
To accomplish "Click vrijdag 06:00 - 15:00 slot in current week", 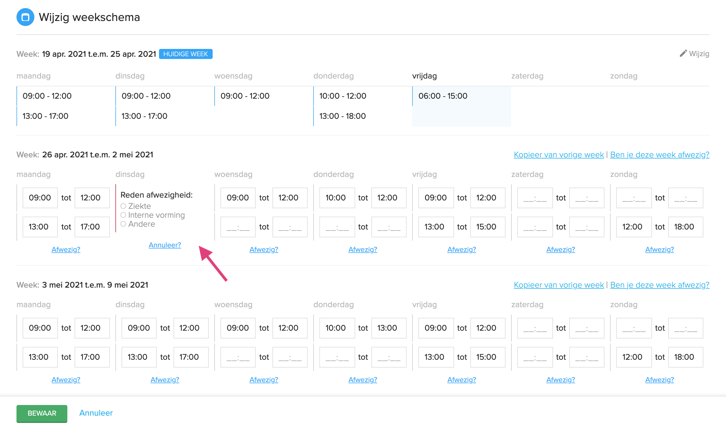I will point(443,96).
